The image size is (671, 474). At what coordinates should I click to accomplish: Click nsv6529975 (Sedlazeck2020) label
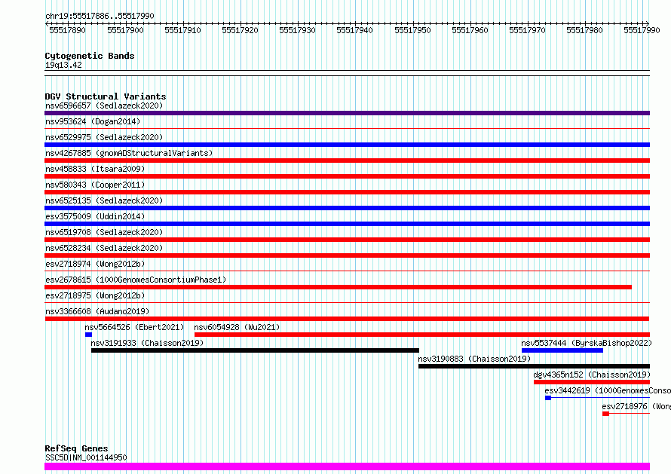pos(104,137)
